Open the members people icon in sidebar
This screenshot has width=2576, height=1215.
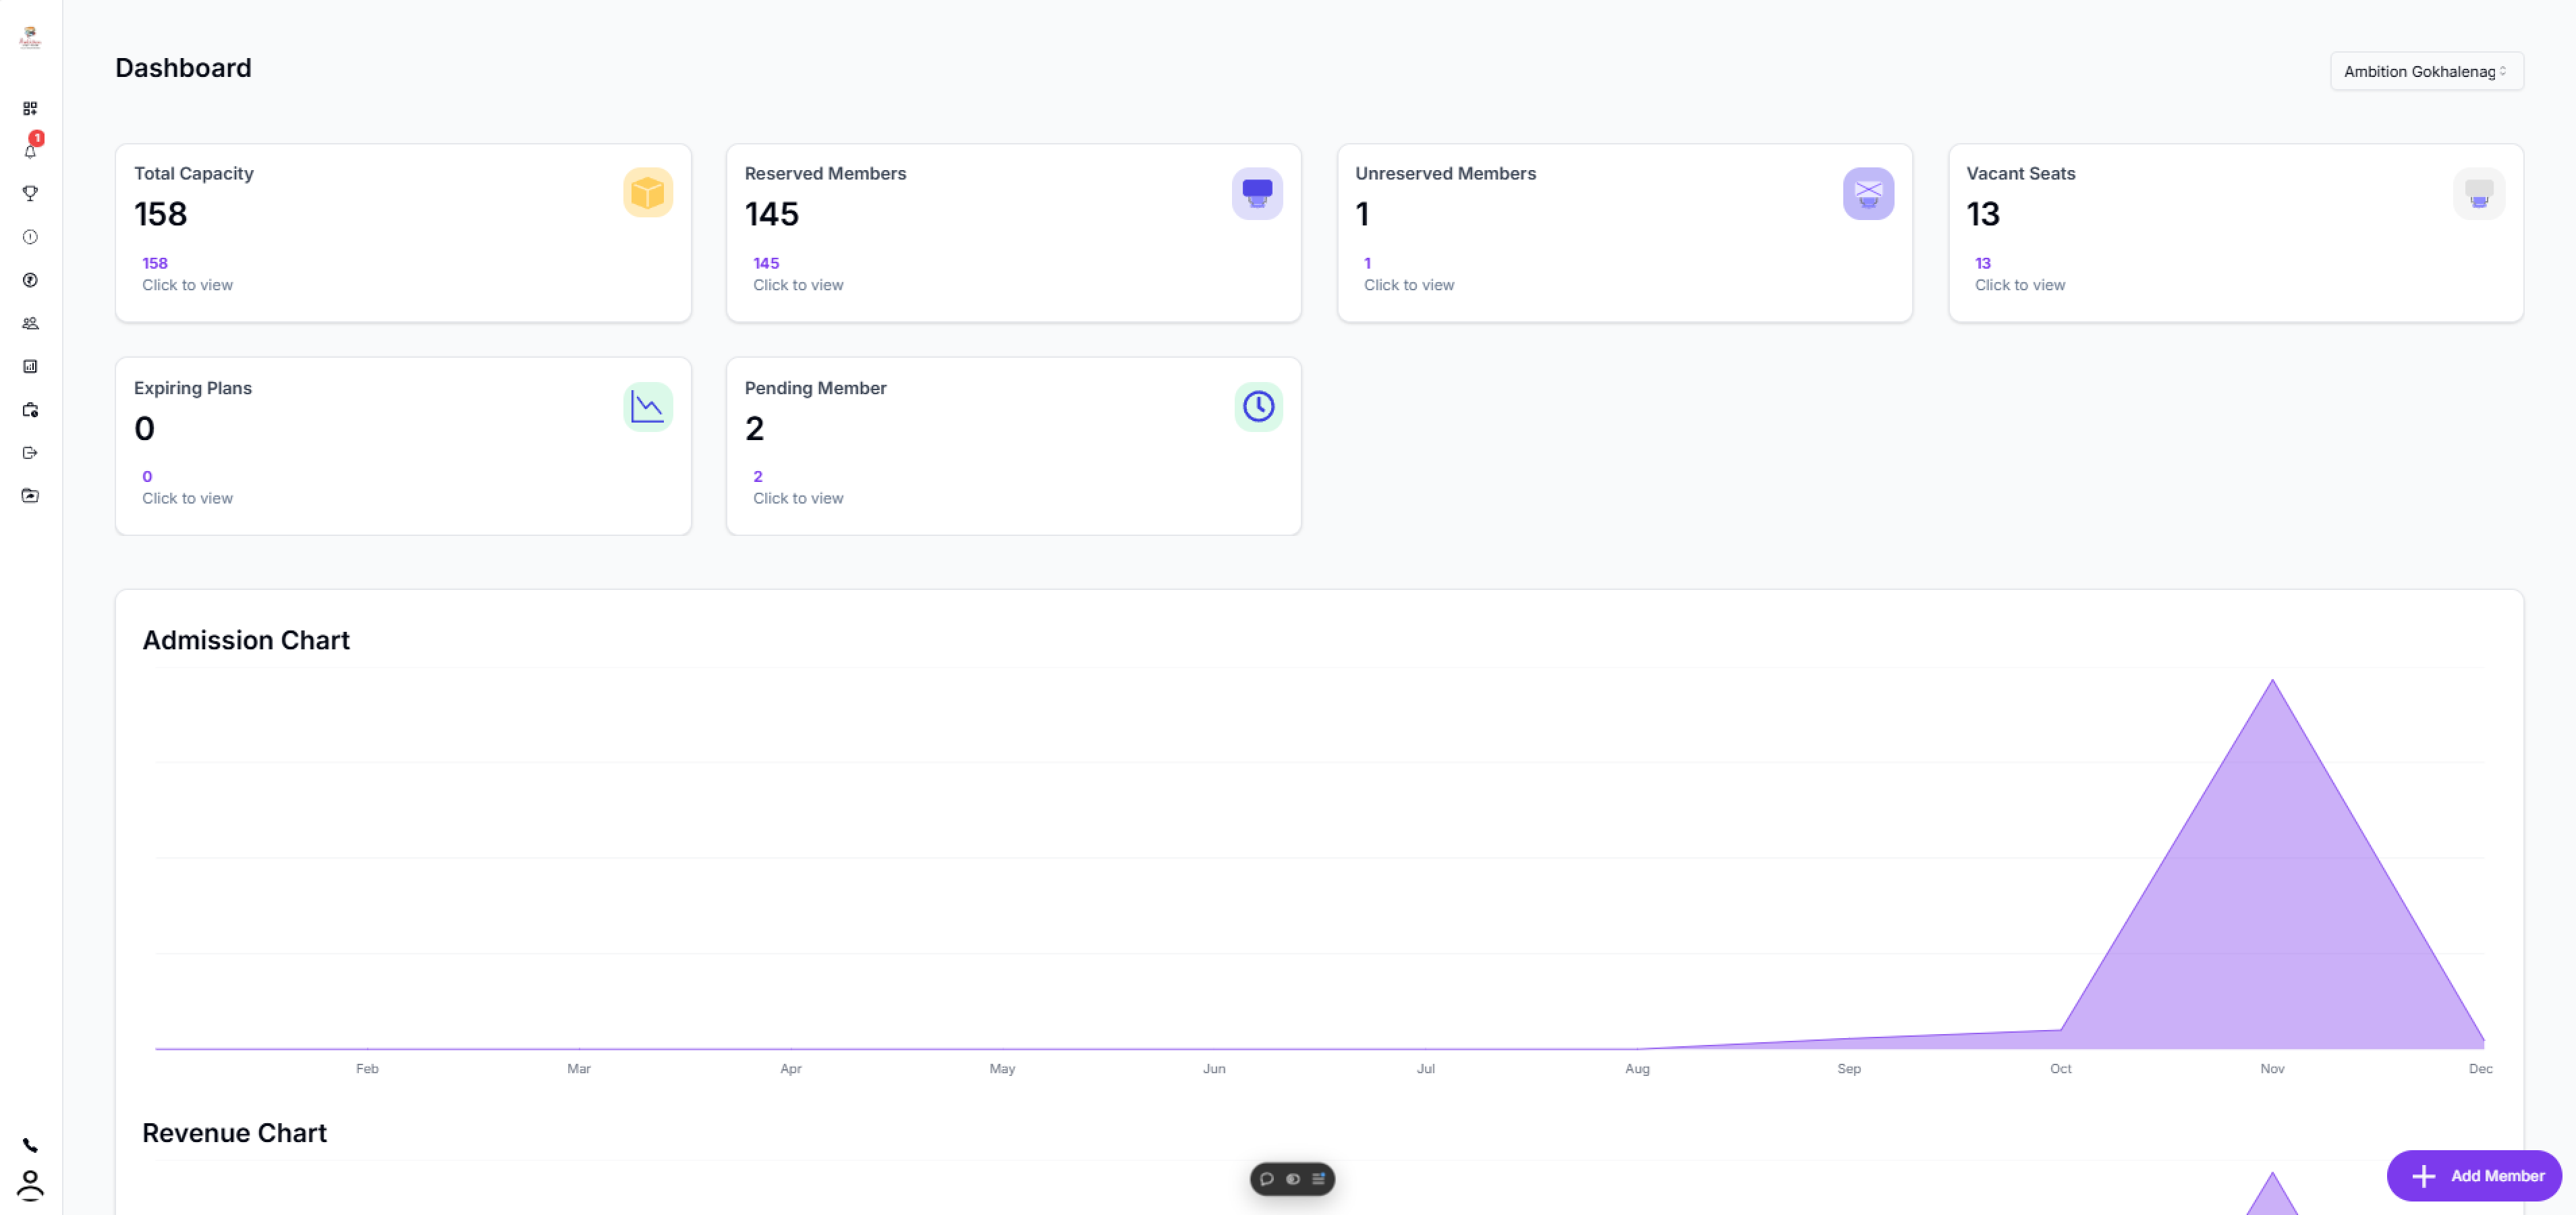pyautogui.click(x=30, y=322)
